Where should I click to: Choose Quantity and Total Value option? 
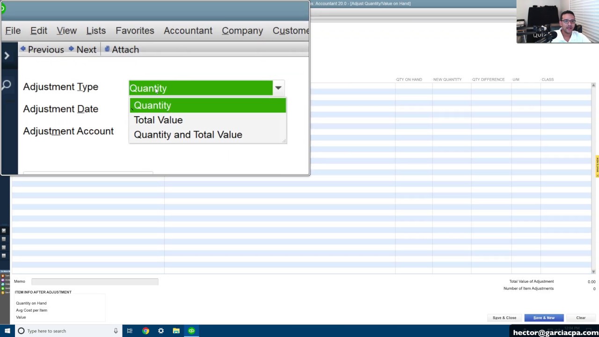click(x=208, y=135)
